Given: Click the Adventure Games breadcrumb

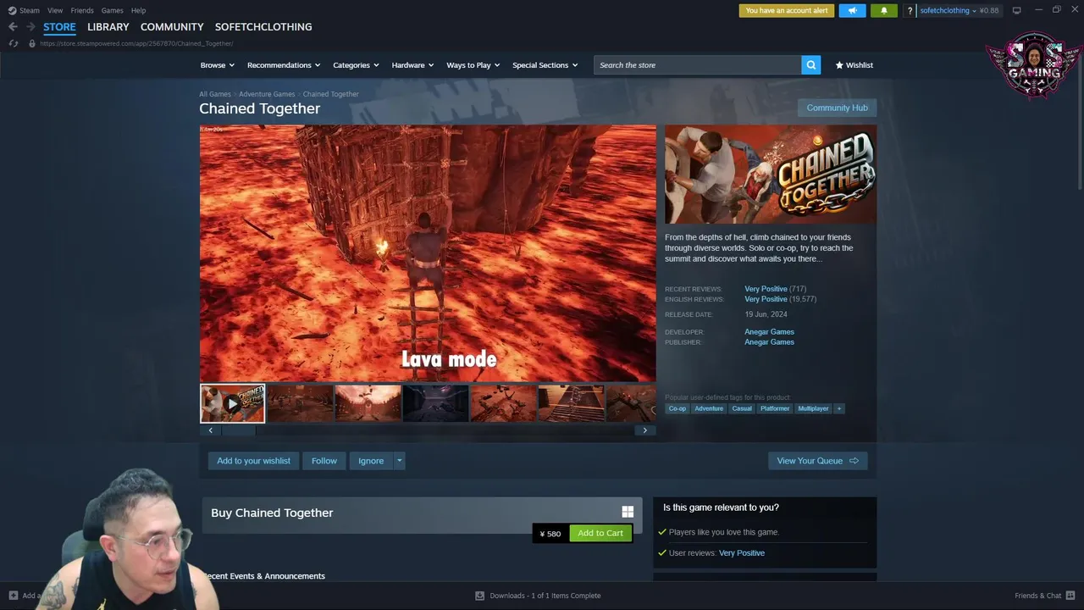Looking at the screenshot, I should 267,94.
